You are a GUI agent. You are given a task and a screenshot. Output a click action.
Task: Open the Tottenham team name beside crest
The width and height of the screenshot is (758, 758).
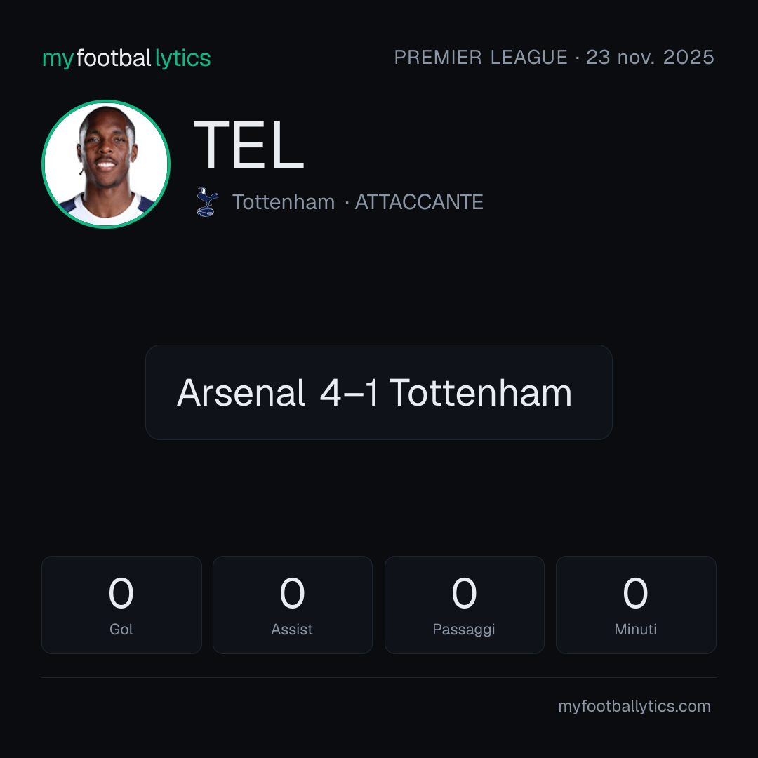(x=284, y=202)
